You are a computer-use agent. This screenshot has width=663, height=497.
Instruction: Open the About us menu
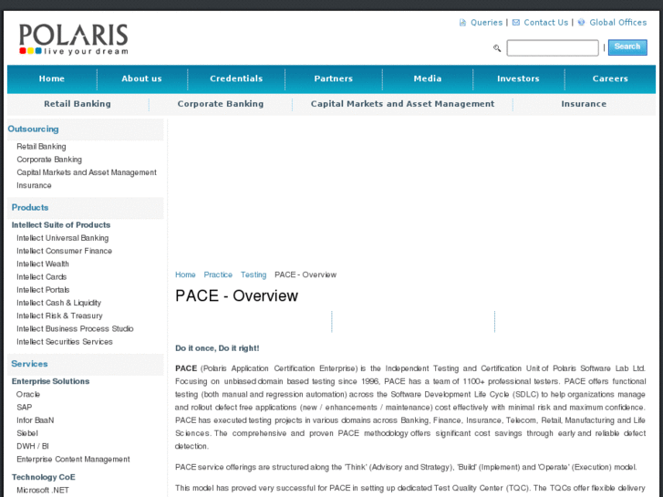[141, 78]
